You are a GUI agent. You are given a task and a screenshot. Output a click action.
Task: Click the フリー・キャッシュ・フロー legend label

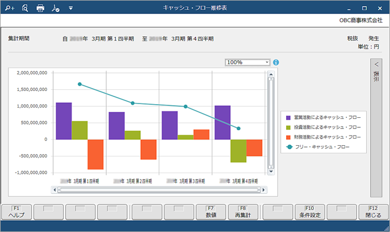click(323, 147)
